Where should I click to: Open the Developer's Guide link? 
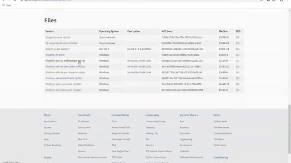point(121,139)
